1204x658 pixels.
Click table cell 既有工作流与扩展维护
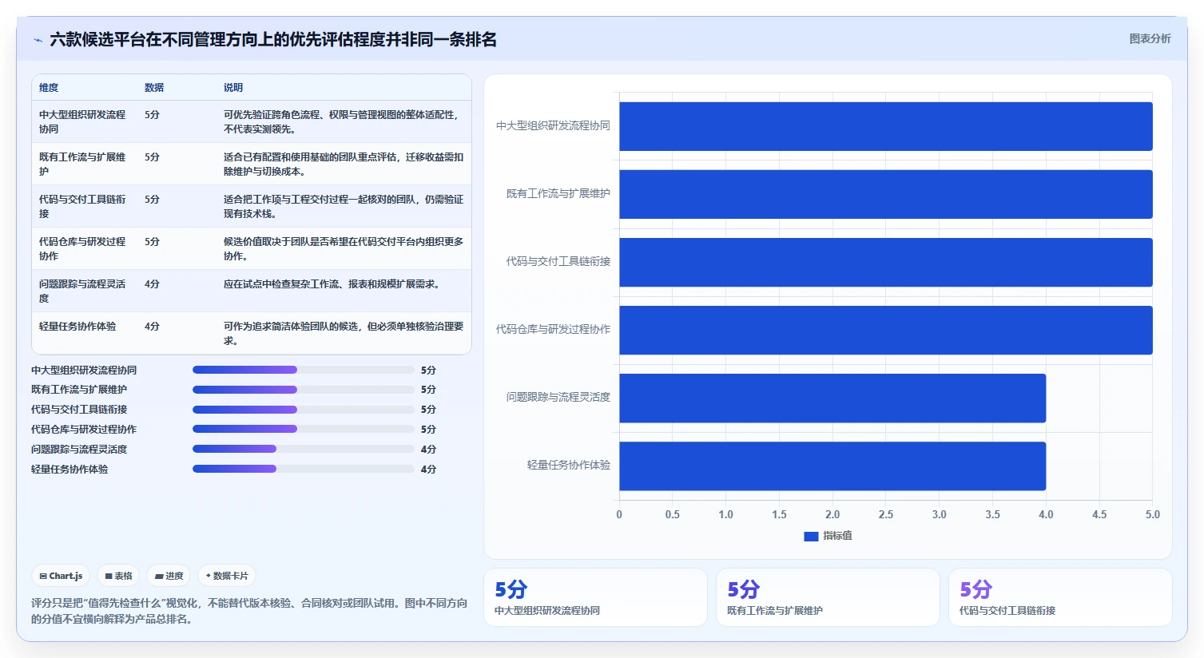click(82, 164)
